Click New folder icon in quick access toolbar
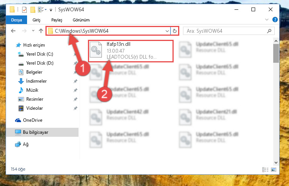Screen dimensions: 289x186 tap(33, 9)
